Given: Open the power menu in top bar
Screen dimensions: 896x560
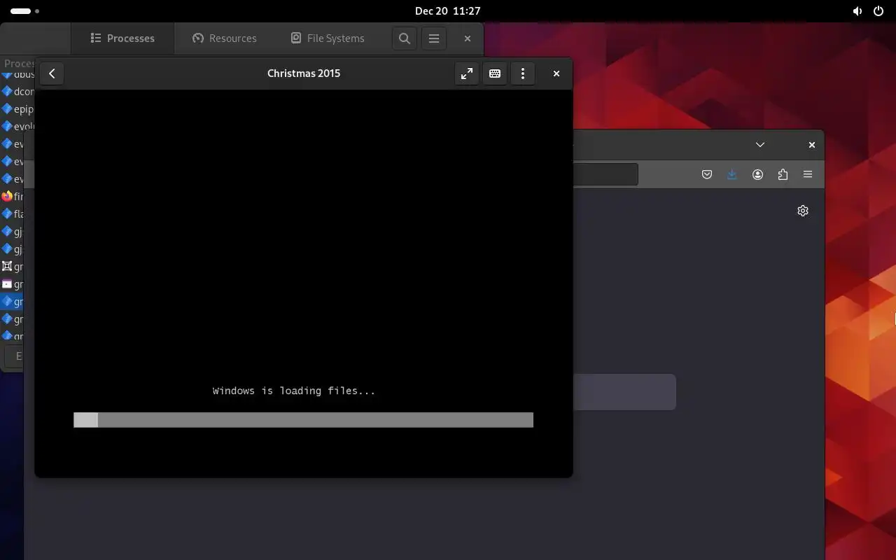Looking at the screenshot, I should click(x=878, y=11).
